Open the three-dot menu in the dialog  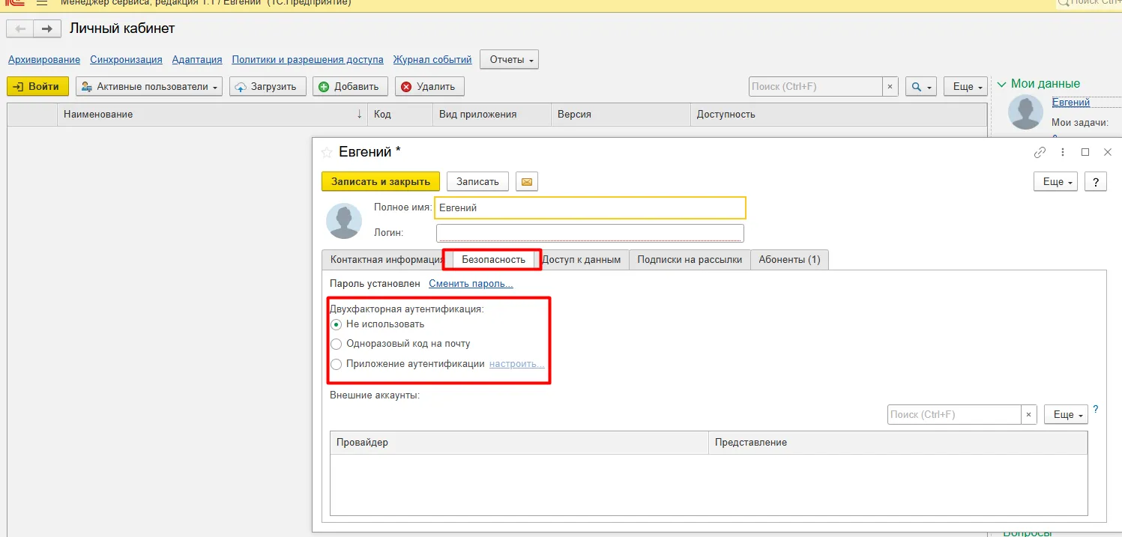point(1062,152)
